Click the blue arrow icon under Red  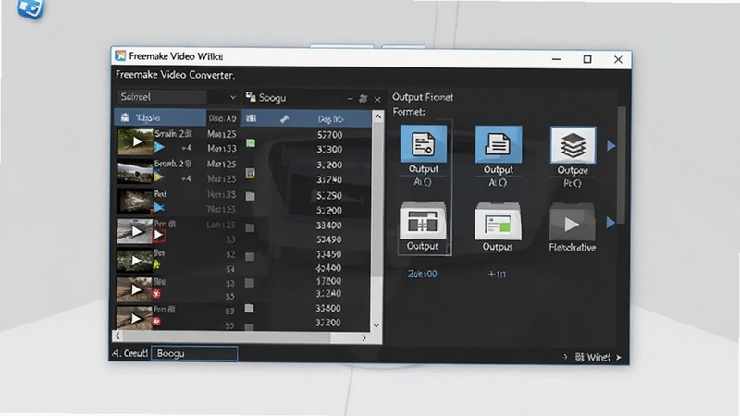tap(159, 207)
